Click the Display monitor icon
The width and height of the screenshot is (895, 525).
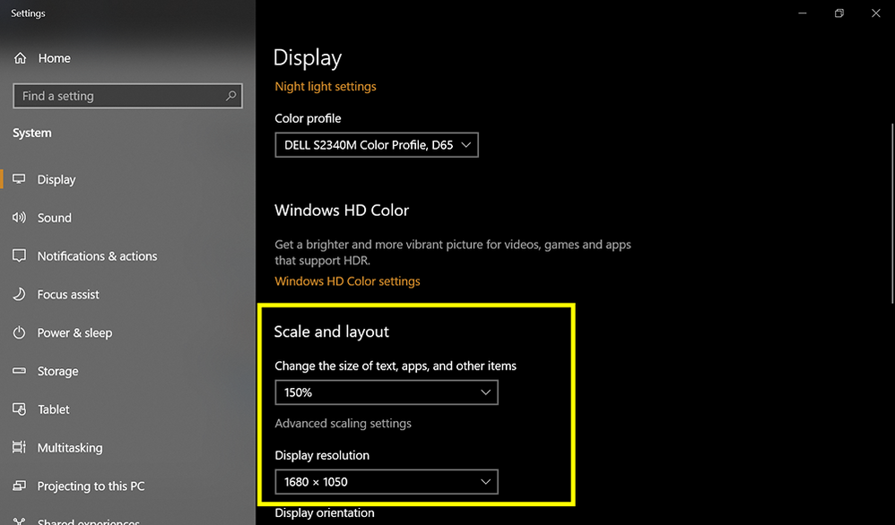click(x=20, y=179)
